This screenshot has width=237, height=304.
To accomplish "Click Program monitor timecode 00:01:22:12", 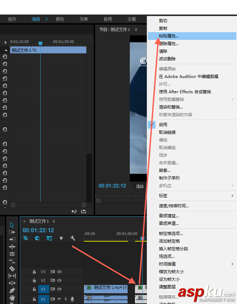I will pyautogui.click(x=112, y=186).
